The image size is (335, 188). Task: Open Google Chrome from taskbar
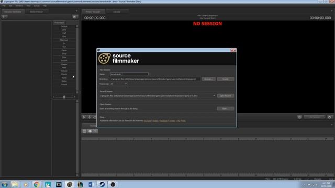coord(37,184)
